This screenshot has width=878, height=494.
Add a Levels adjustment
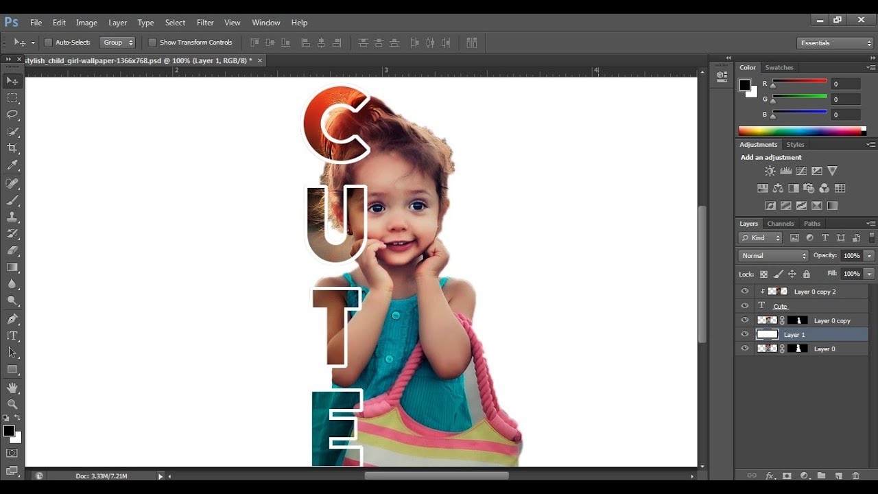pyautogui.click(x=786, y=171)
